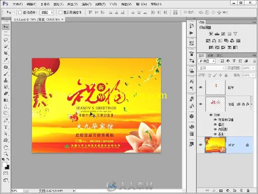Open the layer opacity dropdown arrow
The image size is (258, 194).
(x=253, y=68)
